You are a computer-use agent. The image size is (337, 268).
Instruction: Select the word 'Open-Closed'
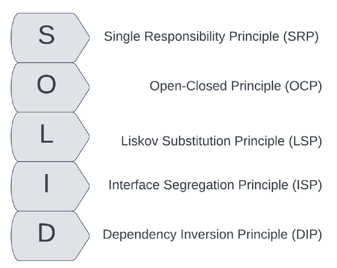pyautogui.click(x=188, y=87)
